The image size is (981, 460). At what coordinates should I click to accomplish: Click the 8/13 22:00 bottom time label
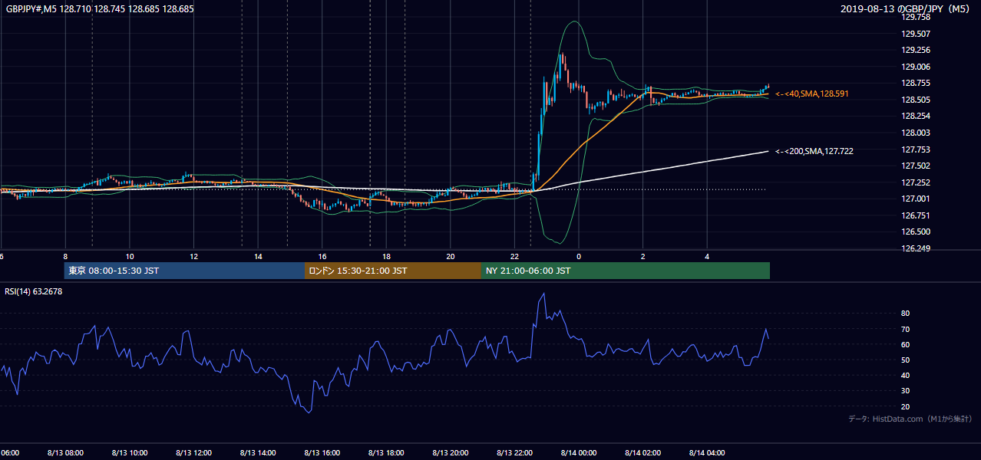pos(514,452)
